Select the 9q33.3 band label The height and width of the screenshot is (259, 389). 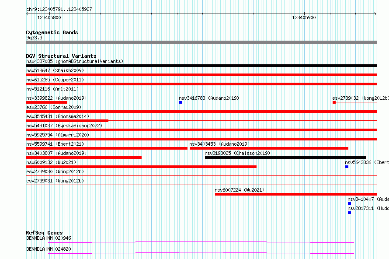(x=34, y=38)
